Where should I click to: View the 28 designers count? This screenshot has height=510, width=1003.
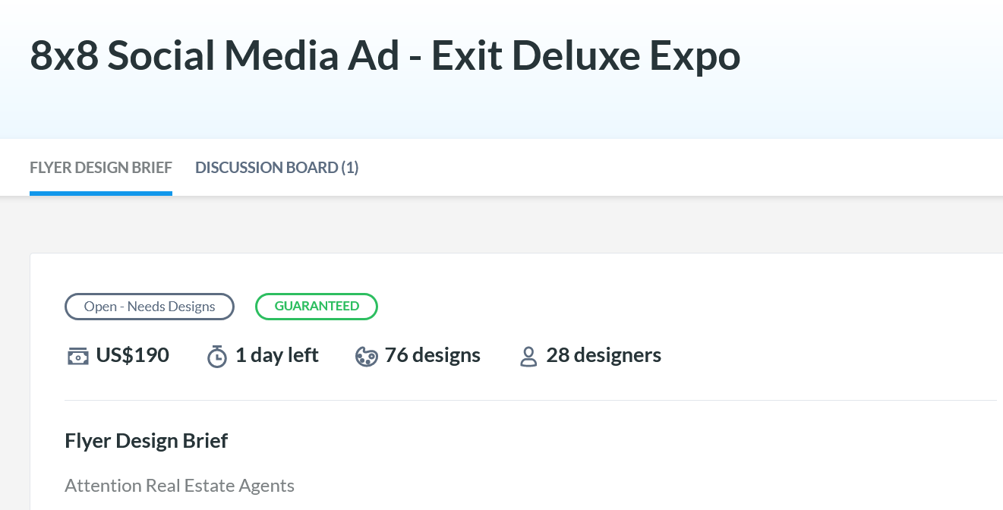click(x=604, y=355)
